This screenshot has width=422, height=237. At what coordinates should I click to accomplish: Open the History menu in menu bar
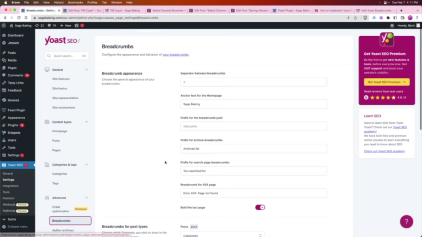click(59, 2)
